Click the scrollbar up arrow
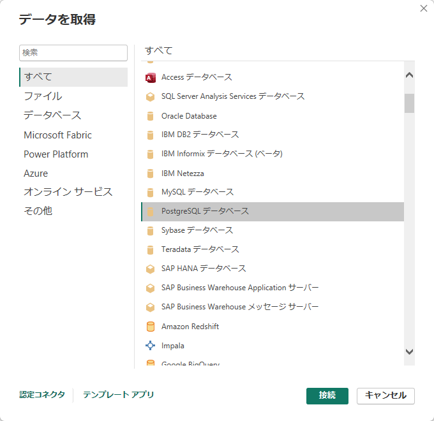The height and width of the screenshot is (421, 434). pyautogui.click(x=409, y=75)
